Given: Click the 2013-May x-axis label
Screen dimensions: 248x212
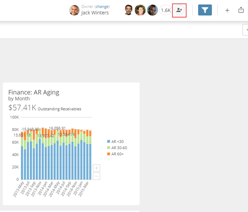Looking at the screenshot, I should pos(18,189).
